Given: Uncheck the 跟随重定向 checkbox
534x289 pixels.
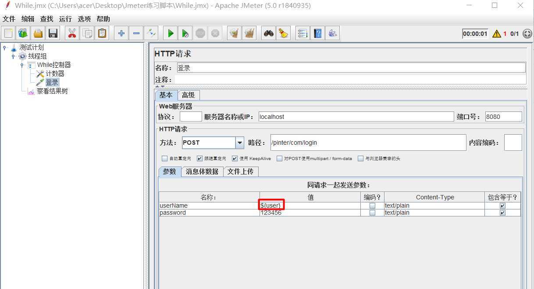Looking at the screenshot, I should tap(200, 159).
